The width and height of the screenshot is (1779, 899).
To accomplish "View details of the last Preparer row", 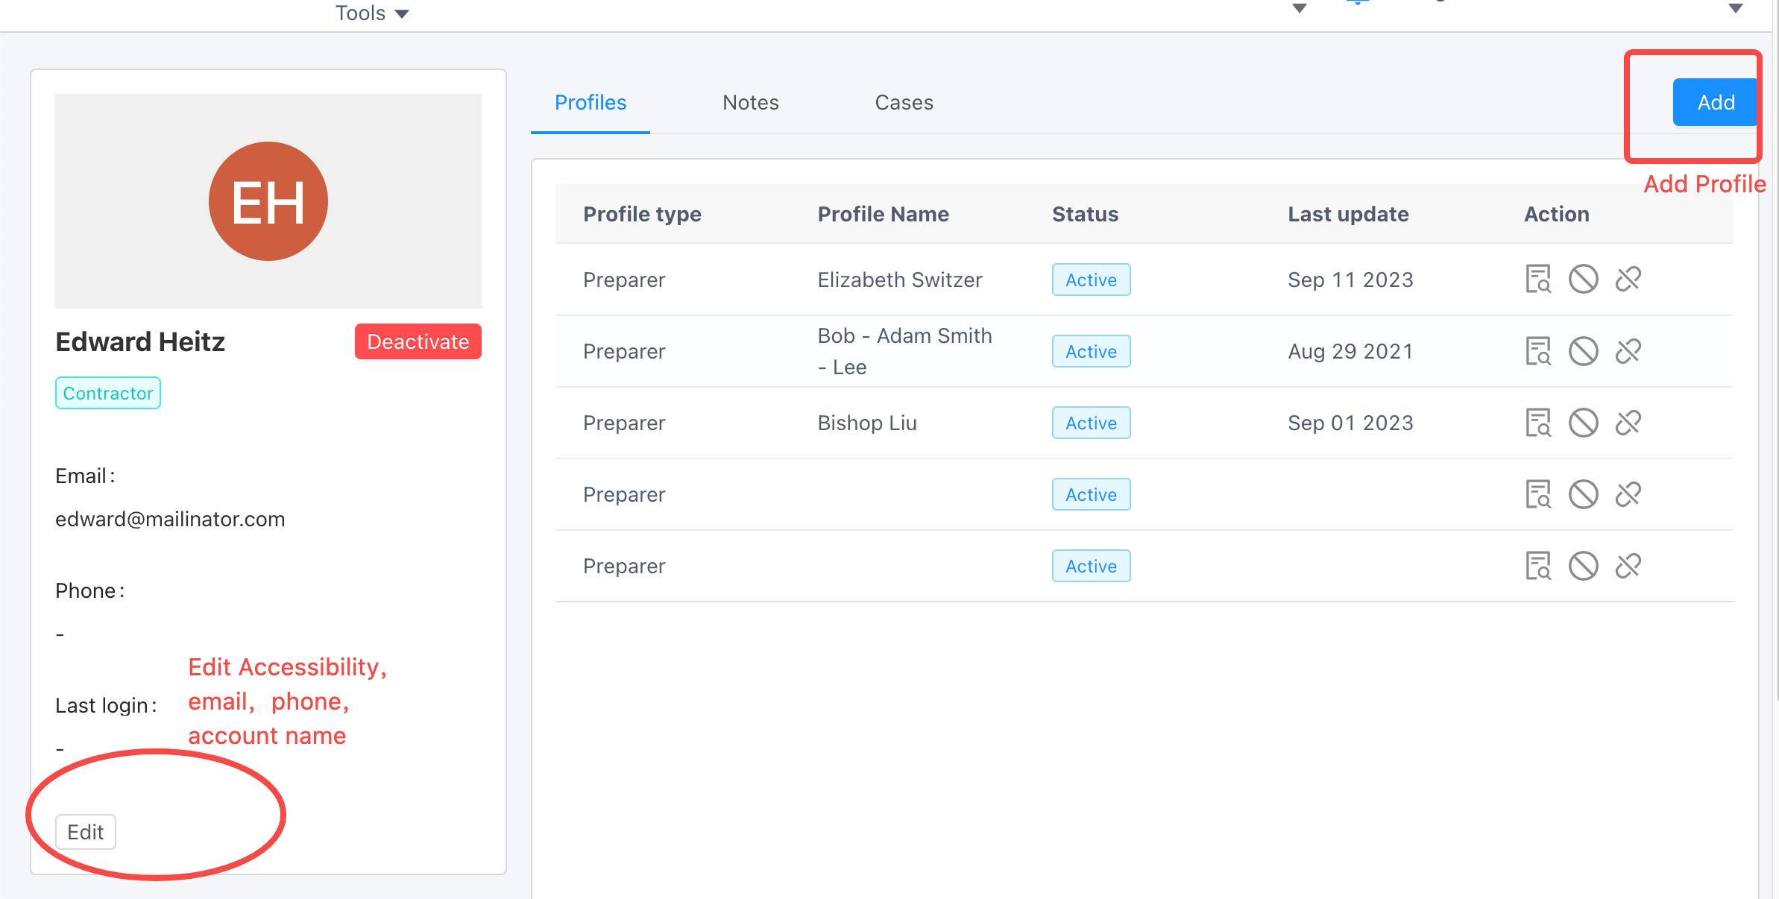I will click(x=1537, y=566).
